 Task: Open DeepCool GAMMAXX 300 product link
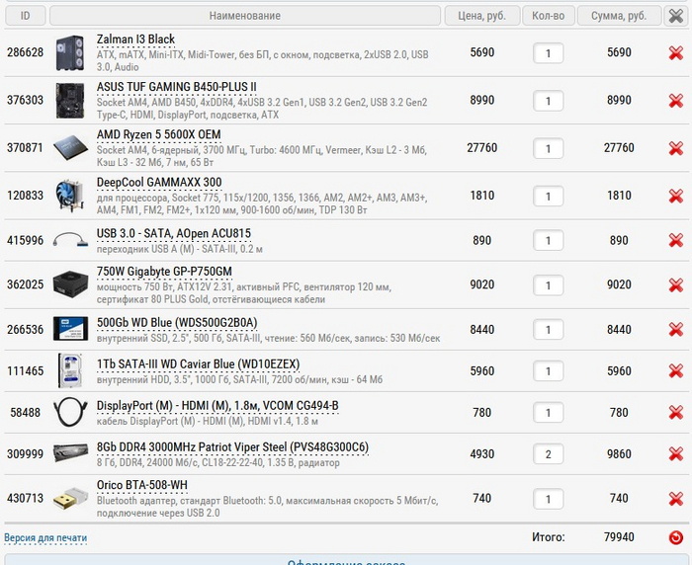pyautogui.click(x=159, y=182)
